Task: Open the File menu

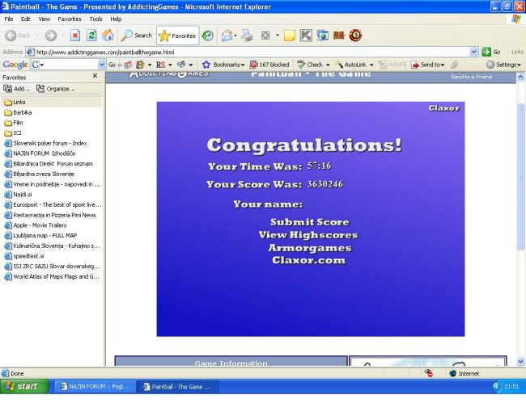Action: pyautogui.click(x=9, y=19)
